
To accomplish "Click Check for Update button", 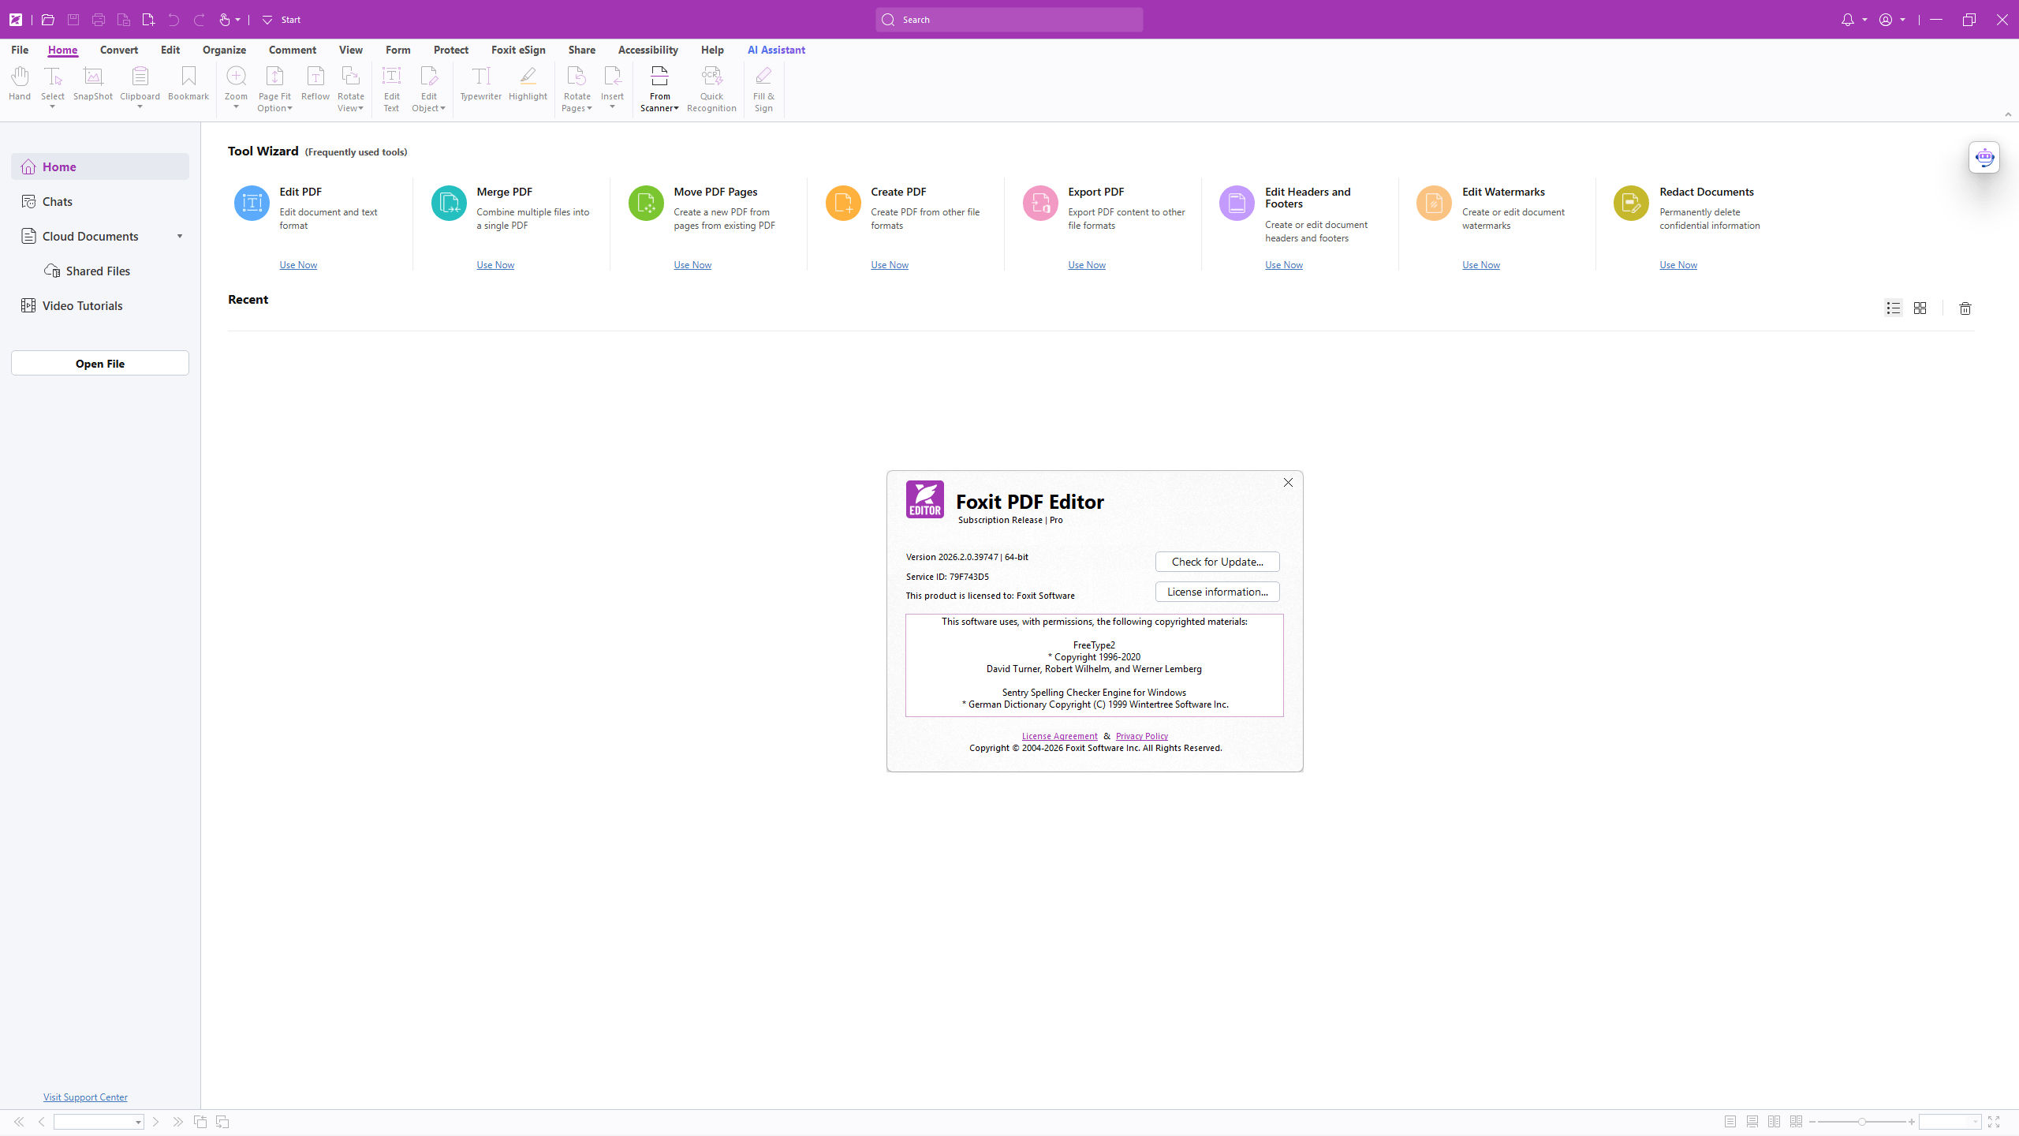I will pos(1217,562).
